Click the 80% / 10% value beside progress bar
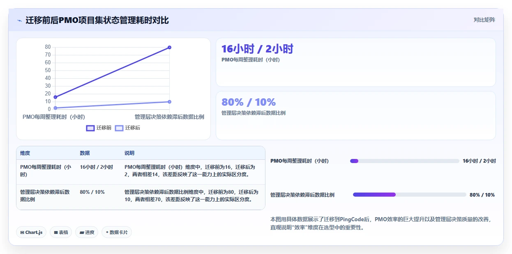Screen dimensions: 512x254 pos(482,195)
